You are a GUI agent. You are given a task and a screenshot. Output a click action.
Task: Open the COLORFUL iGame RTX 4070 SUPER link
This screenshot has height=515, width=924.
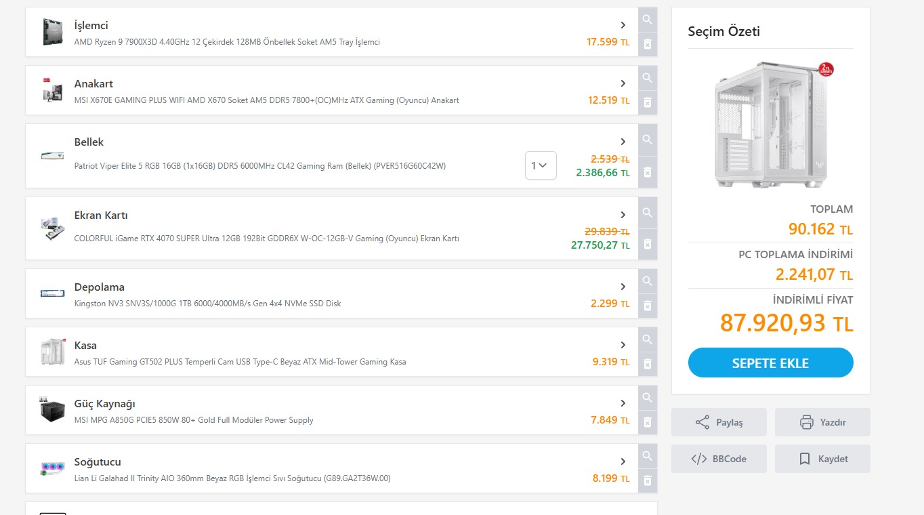(x=266, y=239)
